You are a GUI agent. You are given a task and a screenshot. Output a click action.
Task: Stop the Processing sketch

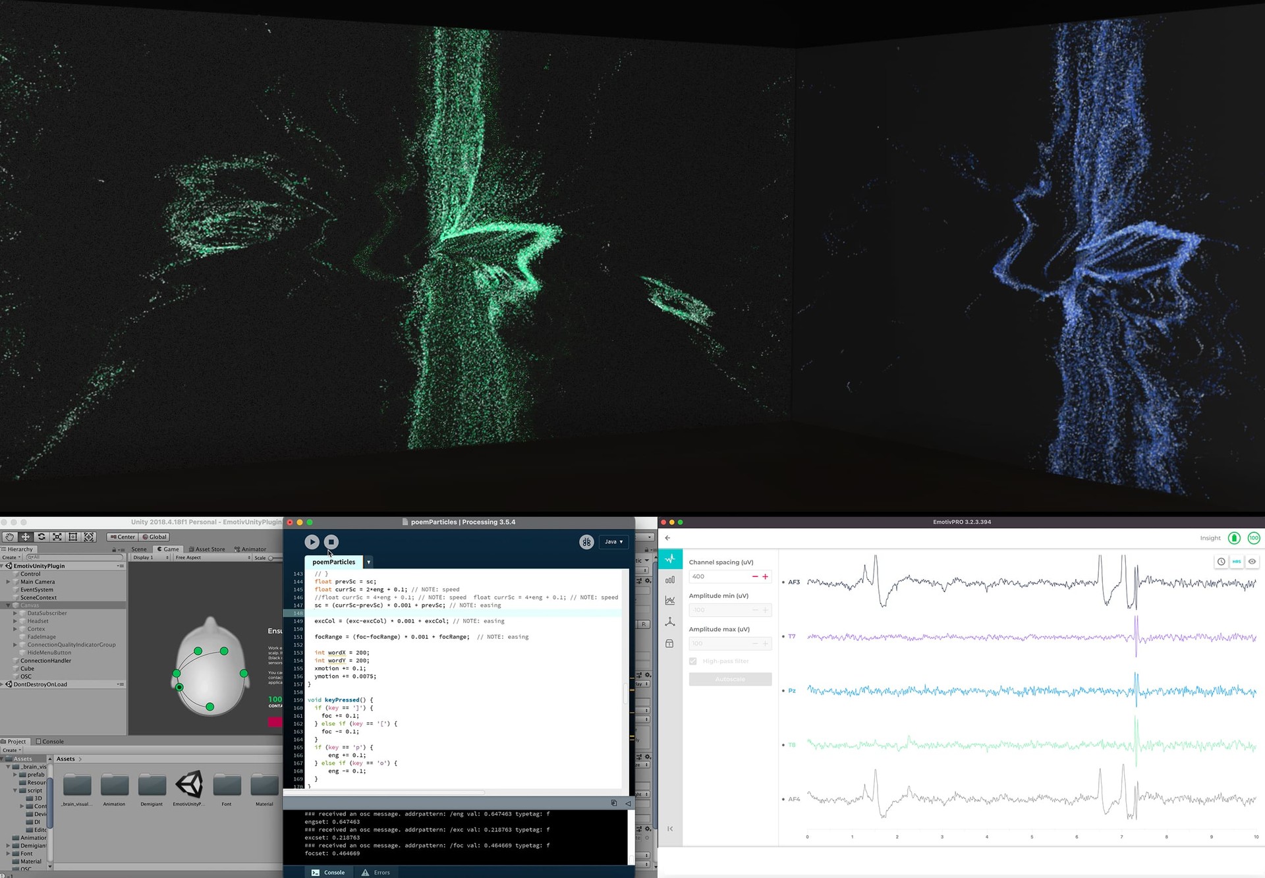tap(331, 541)
